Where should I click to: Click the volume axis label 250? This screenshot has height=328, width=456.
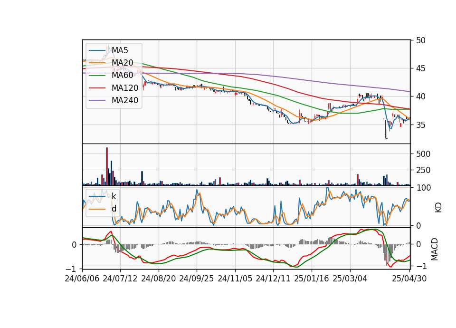(423, 170)
